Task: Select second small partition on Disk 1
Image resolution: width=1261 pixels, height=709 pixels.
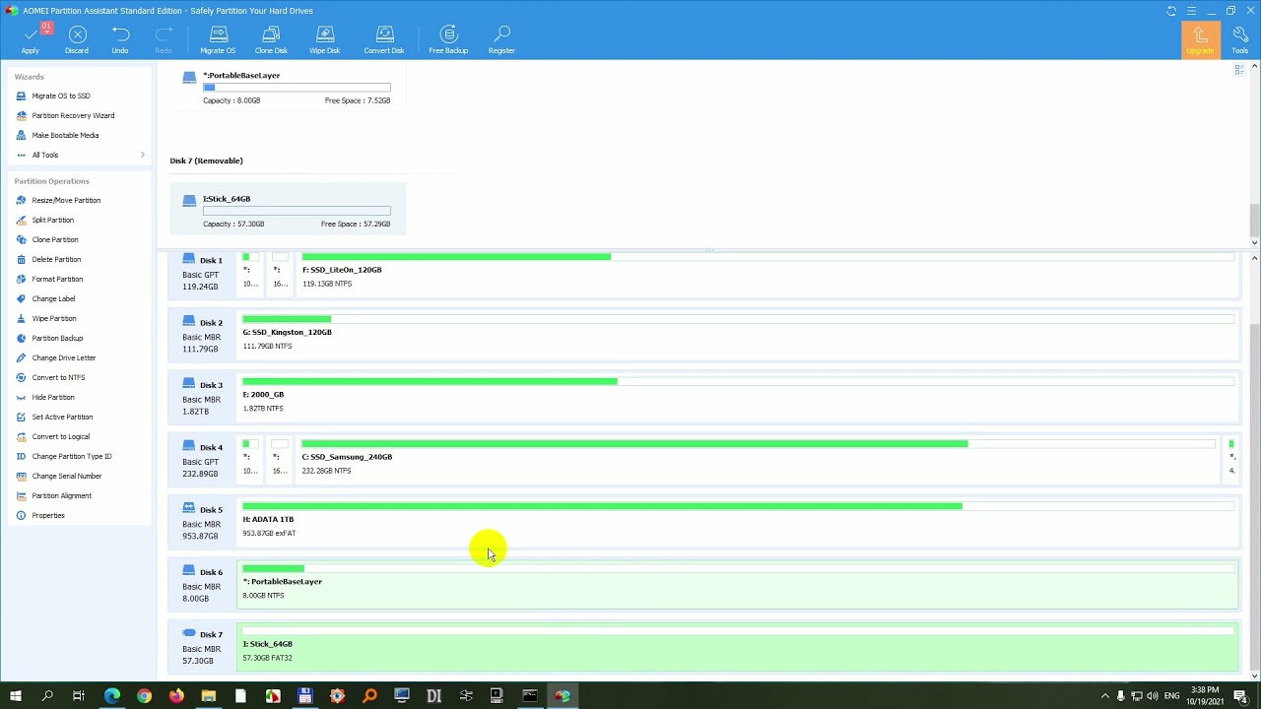Action: [x=281, y=273]
